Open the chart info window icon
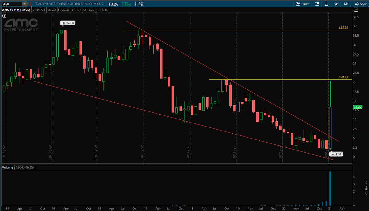This screenshot has height=211, width=369. click(317, 4)
